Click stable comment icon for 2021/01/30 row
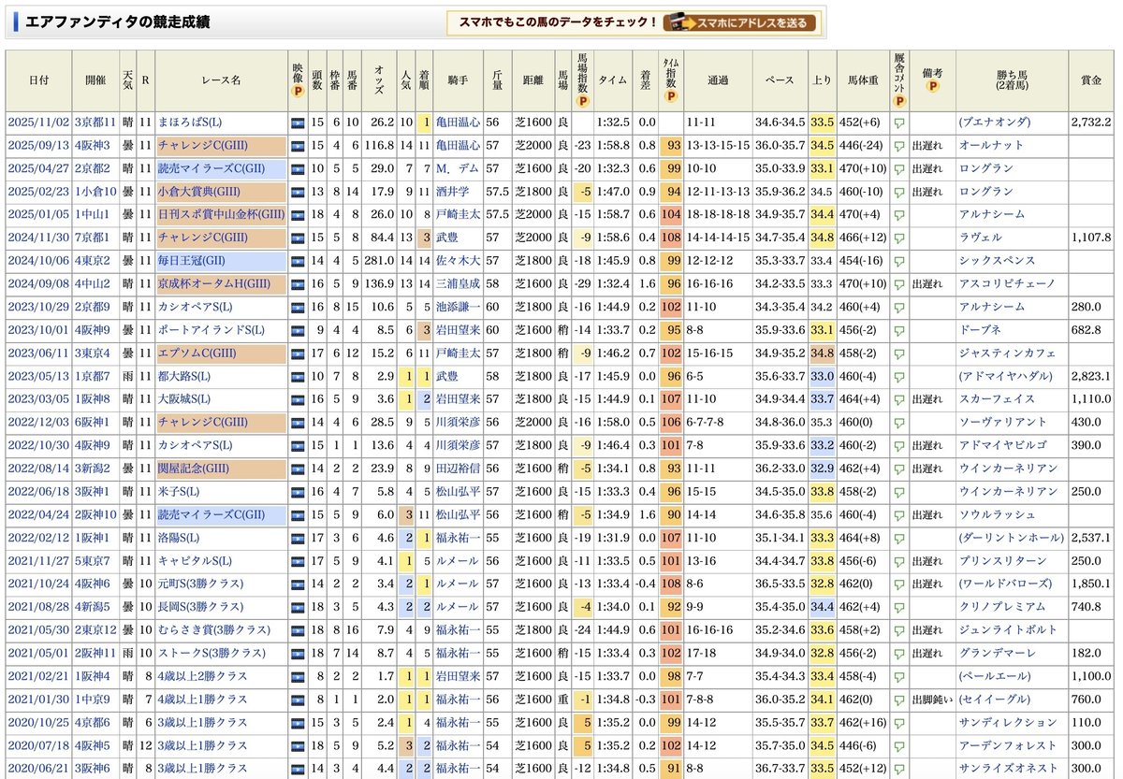The height and width of the screenshot is (779, 1123). pos(899,700)
